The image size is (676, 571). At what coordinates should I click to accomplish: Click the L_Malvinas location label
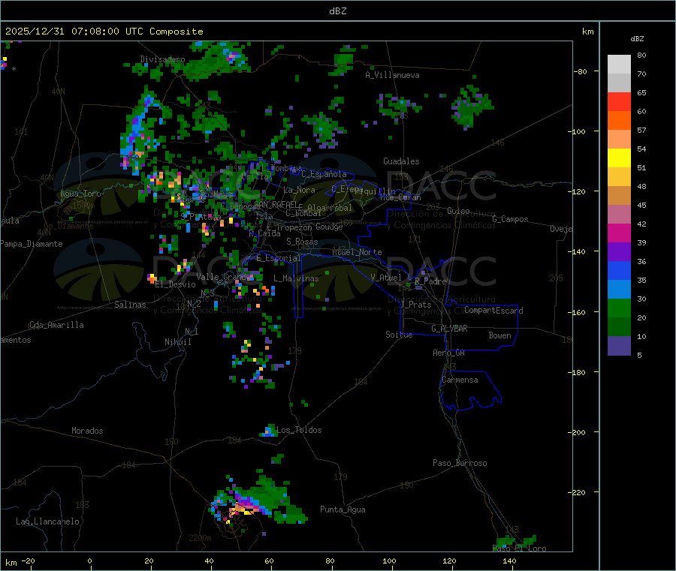click(296, 279)
